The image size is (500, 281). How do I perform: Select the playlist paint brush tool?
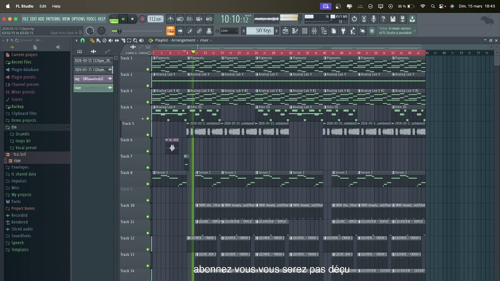(98, 40)
